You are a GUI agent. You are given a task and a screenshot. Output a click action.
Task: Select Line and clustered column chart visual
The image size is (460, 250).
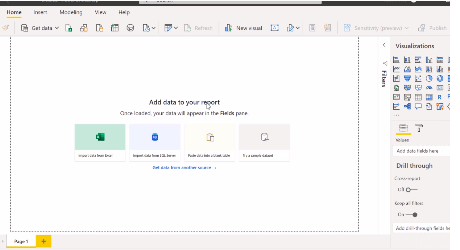440,69
